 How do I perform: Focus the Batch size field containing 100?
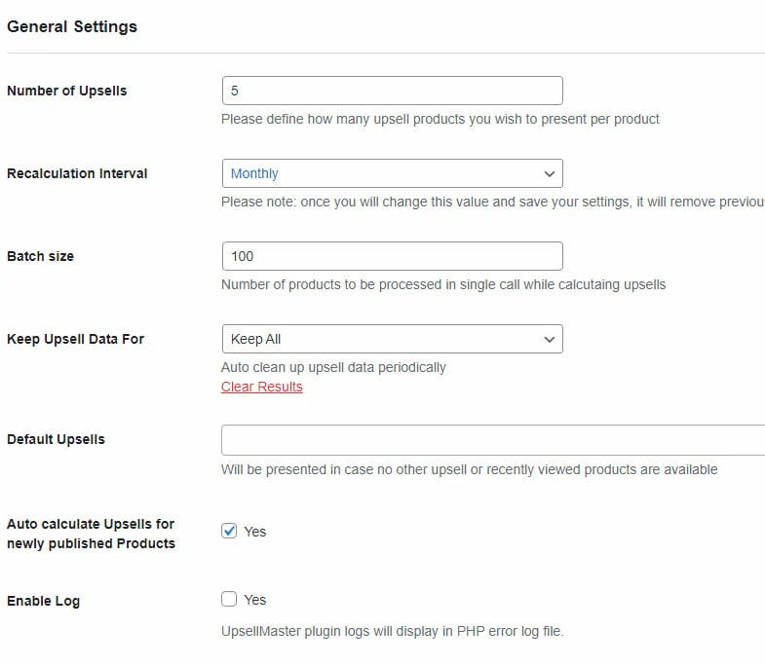pos(392,256)
